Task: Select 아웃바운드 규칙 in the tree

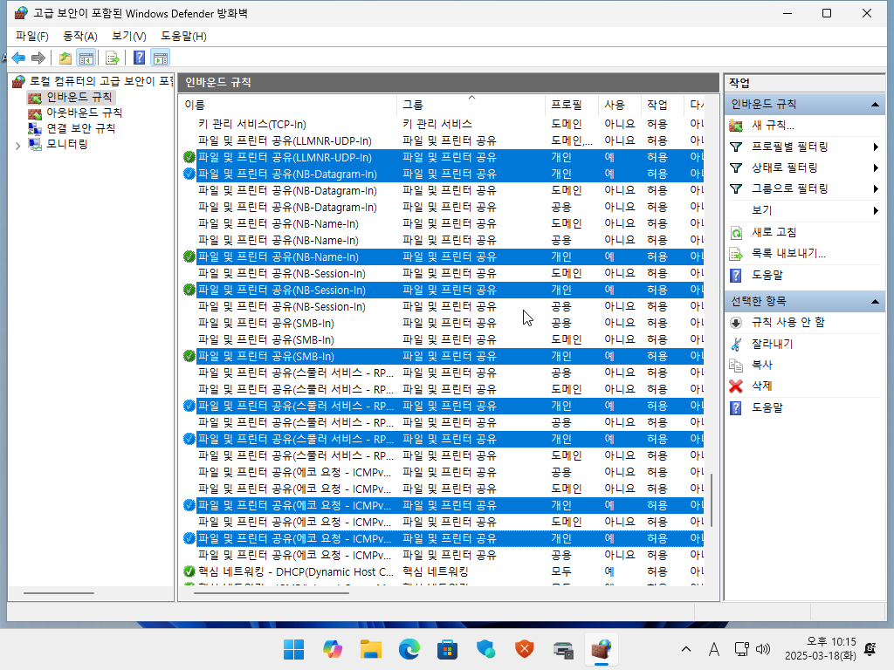Action: (85, 113)
